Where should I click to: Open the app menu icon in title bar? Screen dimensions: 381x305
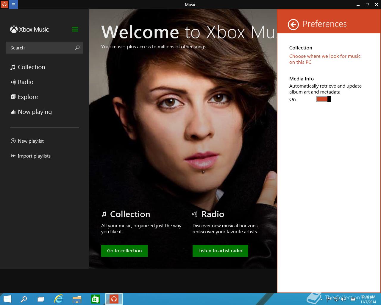coord(13,4)
